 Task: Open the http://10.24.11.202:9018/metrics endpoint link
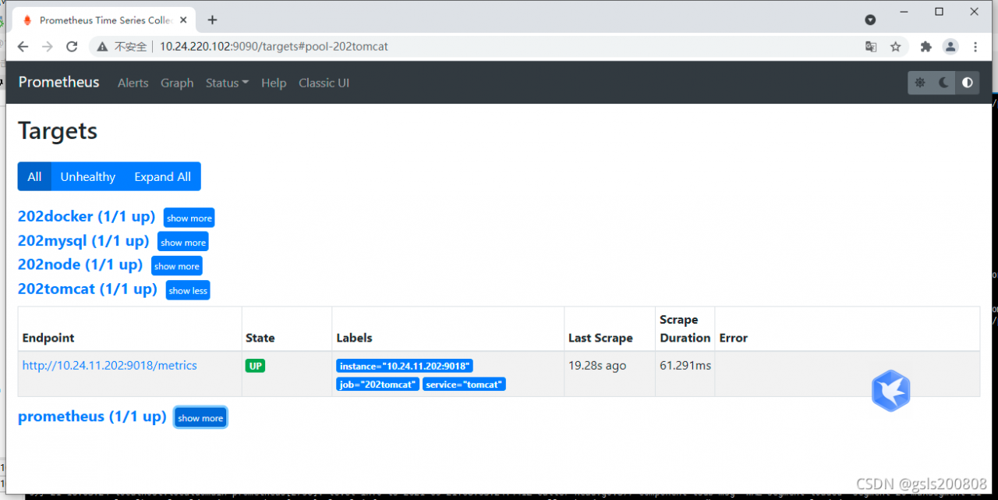[x=110, y=365]
